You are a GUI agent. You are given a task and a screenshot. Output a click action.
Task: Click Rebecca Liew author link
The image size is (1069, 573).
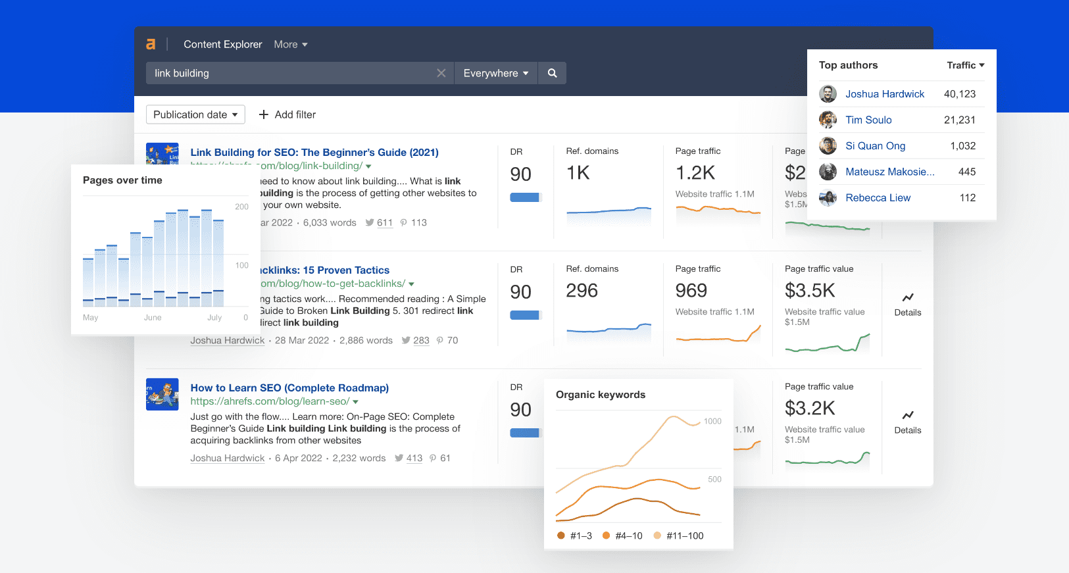[x=878, y=197]
